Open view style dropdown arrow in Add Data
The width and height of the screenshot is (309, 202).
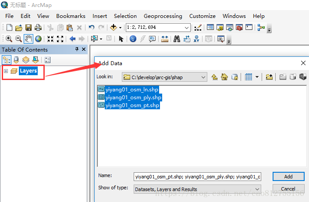tap(257, 77)
